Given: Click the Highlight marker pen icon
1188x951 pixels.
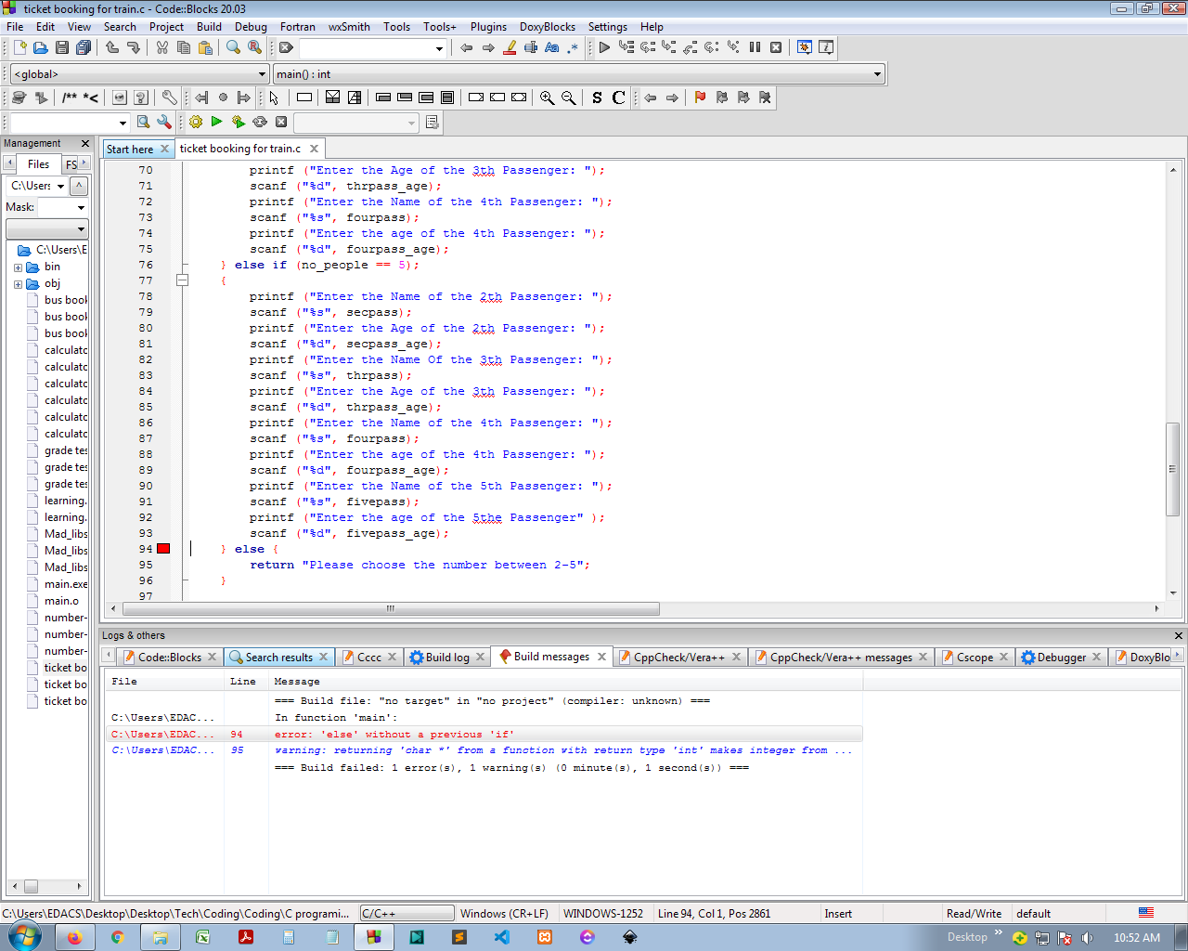Looking at the screenshot, I should click(x=510, y=47).
